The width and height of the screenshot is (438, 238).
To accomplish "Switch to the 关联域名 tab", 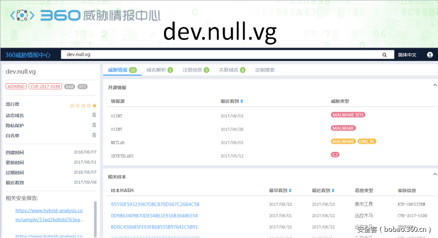I will 232,70.
